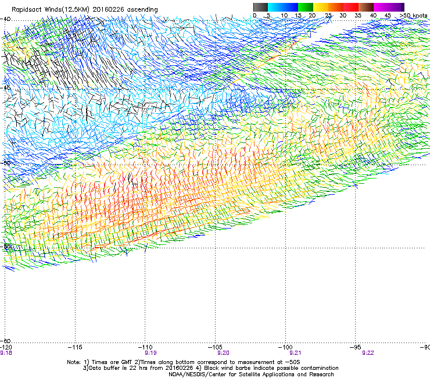Click the green 15-20 knots legend swatch
Screen dimensions: 430x378
[x=306, y=7]
